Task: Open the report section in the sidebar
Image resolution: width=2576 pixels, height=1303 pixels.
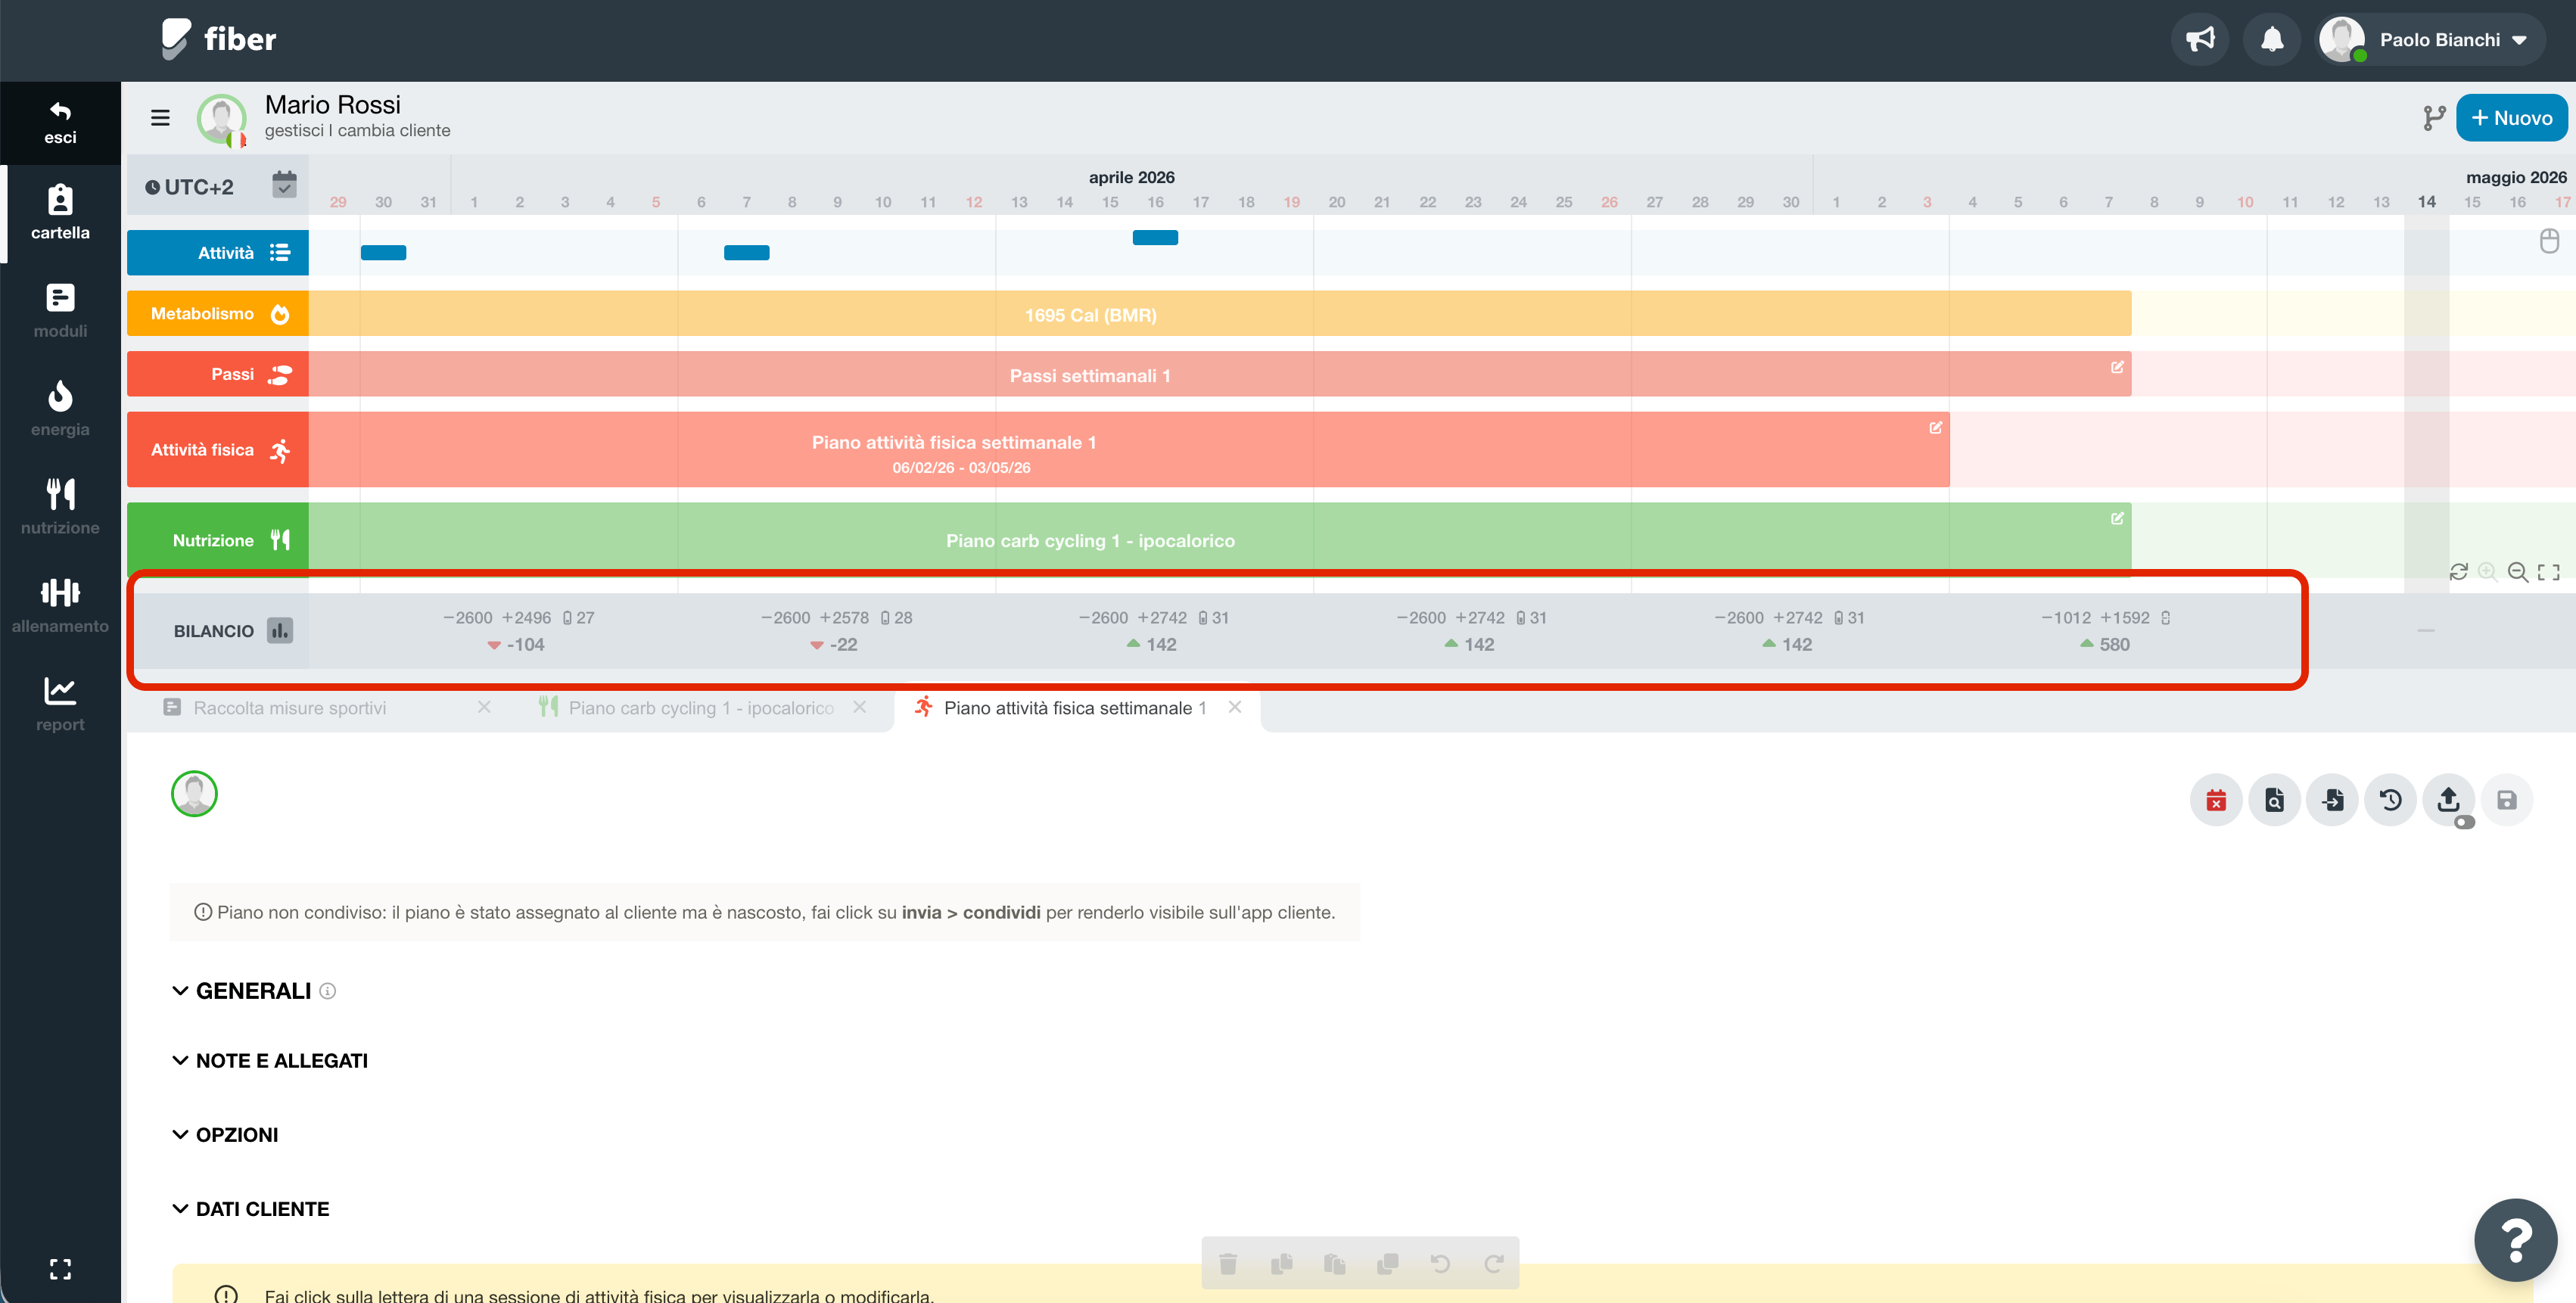Action: pos(60,704)
